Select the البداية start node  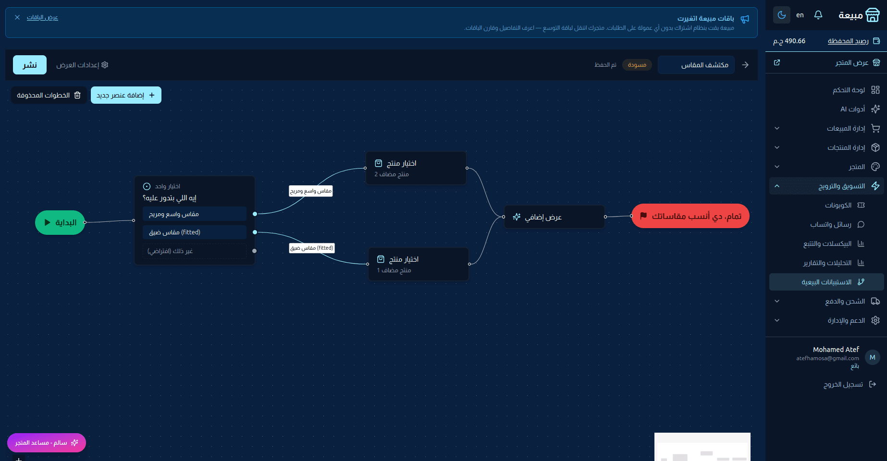(60, 223)
